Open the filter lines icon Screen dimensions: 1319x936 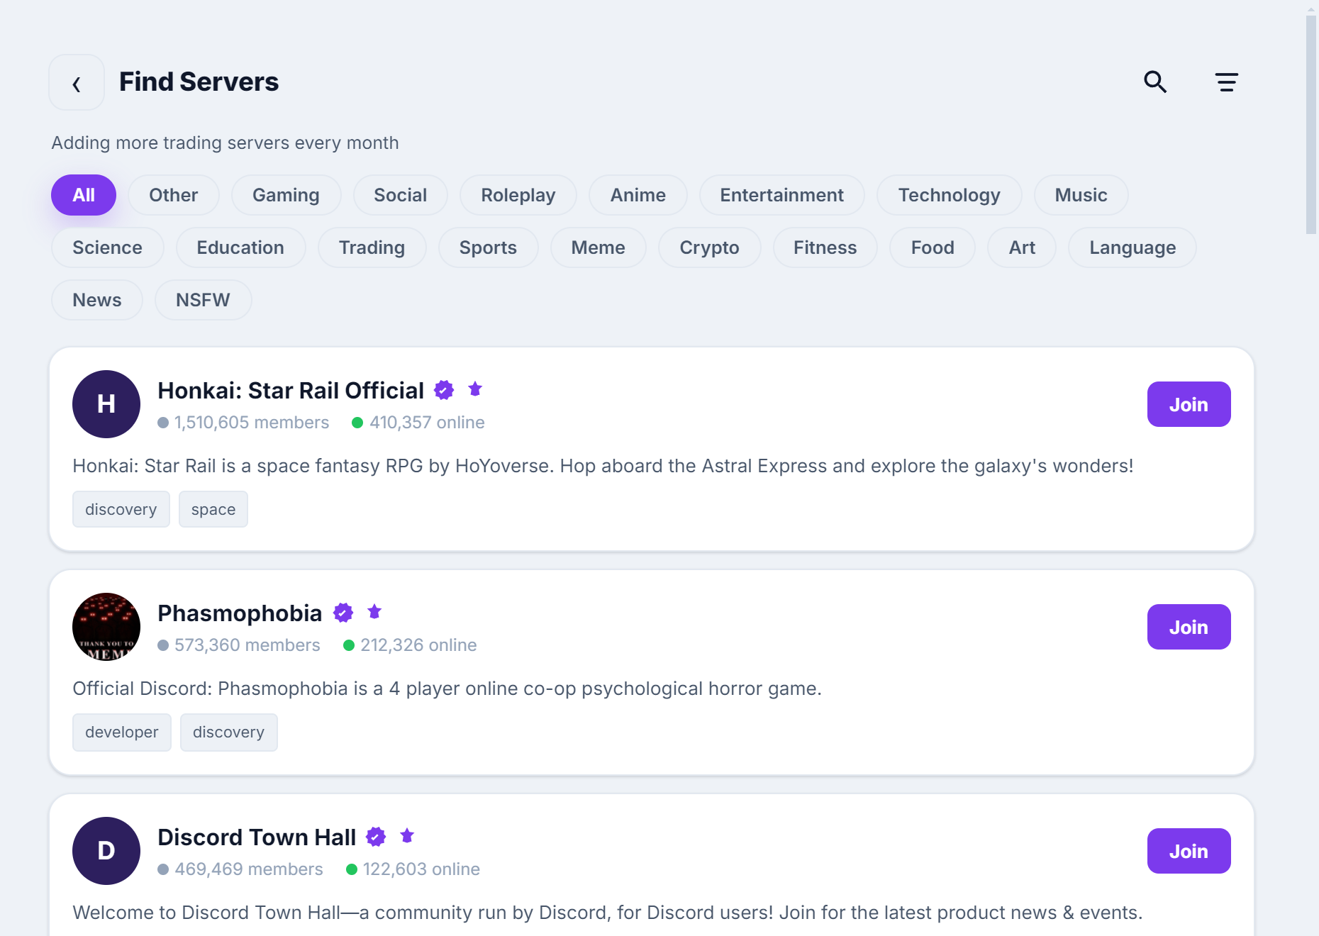tap(1226, 82)
